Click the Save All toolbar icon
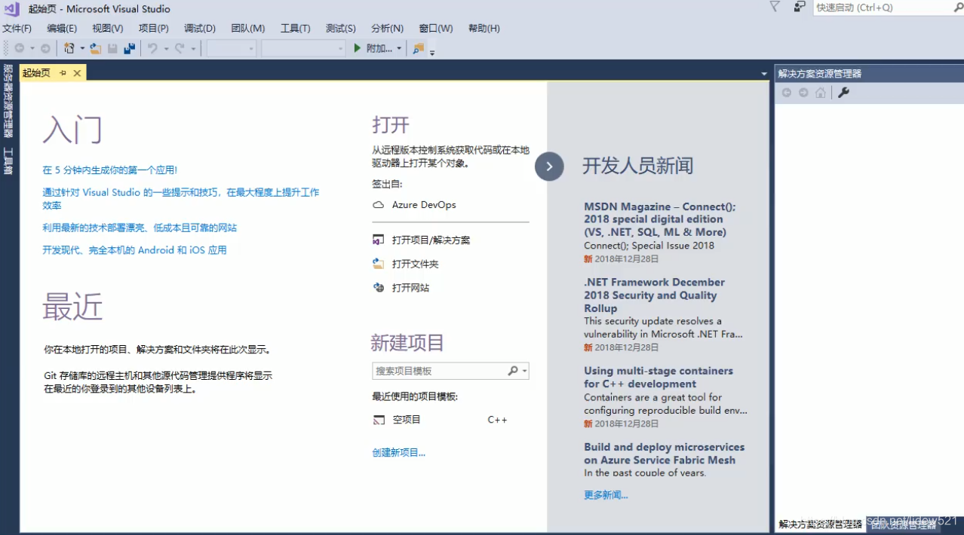This screenshot has width=964, height=535. 130,48
